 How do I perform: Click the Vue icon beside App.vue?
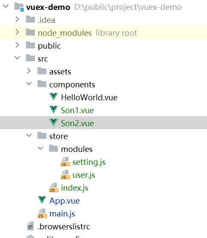(42, 200)
